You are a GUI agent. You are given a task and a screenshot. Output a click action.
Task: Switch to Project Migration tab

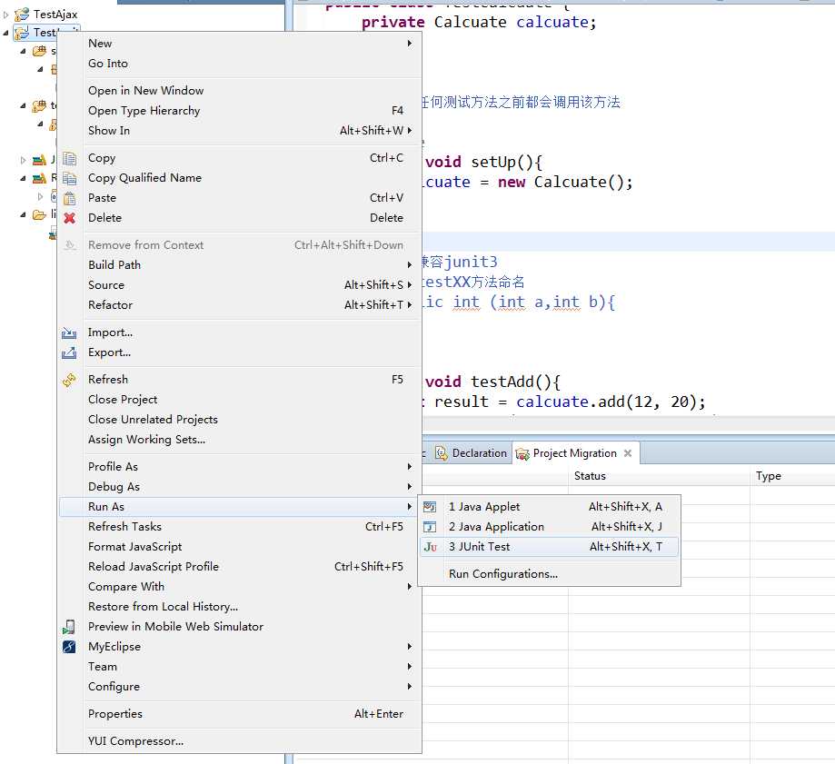pos(574,453)
